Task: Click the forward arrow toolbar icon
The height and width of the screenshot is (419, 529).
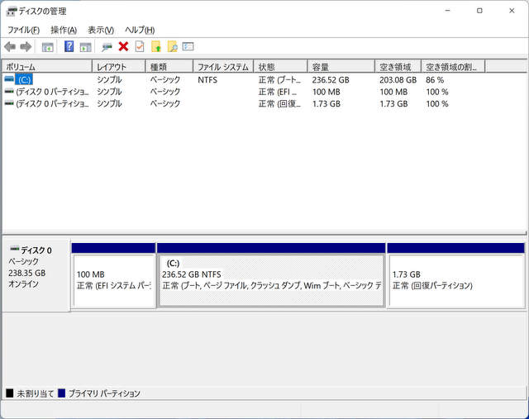Action: [x=26, y=47]
